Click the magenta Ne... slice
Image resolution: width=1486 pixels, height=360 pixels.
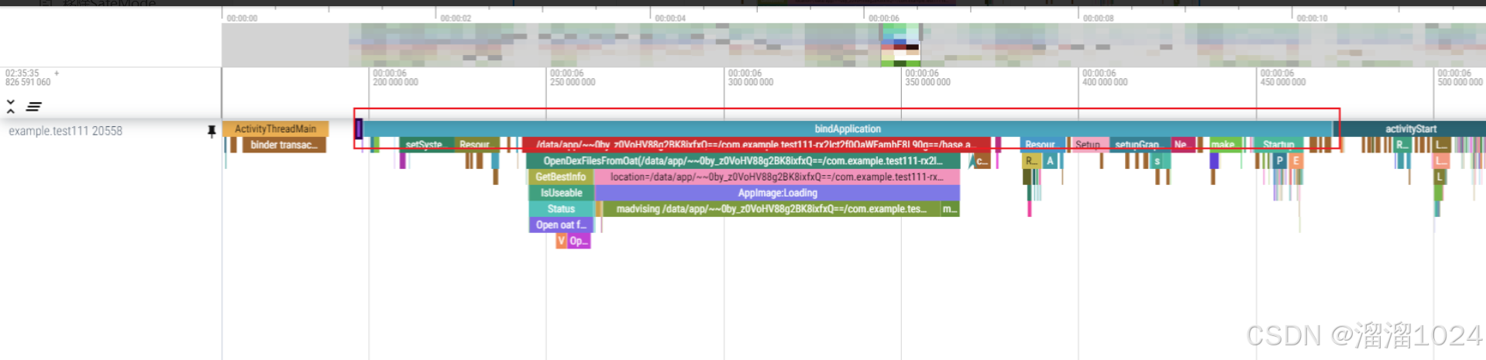[x=1182, y=145]
